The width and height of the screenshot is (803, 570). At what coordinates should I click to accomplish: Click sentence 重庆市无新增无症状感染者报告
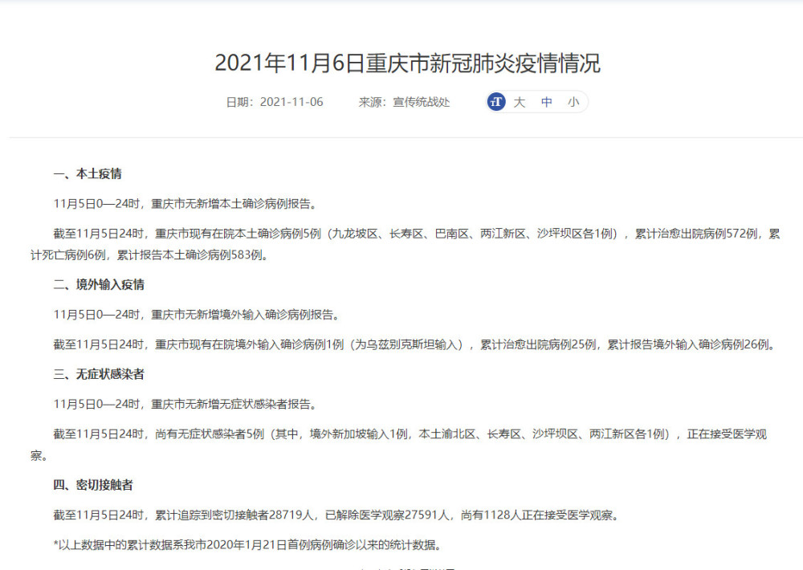coord(230,405)
